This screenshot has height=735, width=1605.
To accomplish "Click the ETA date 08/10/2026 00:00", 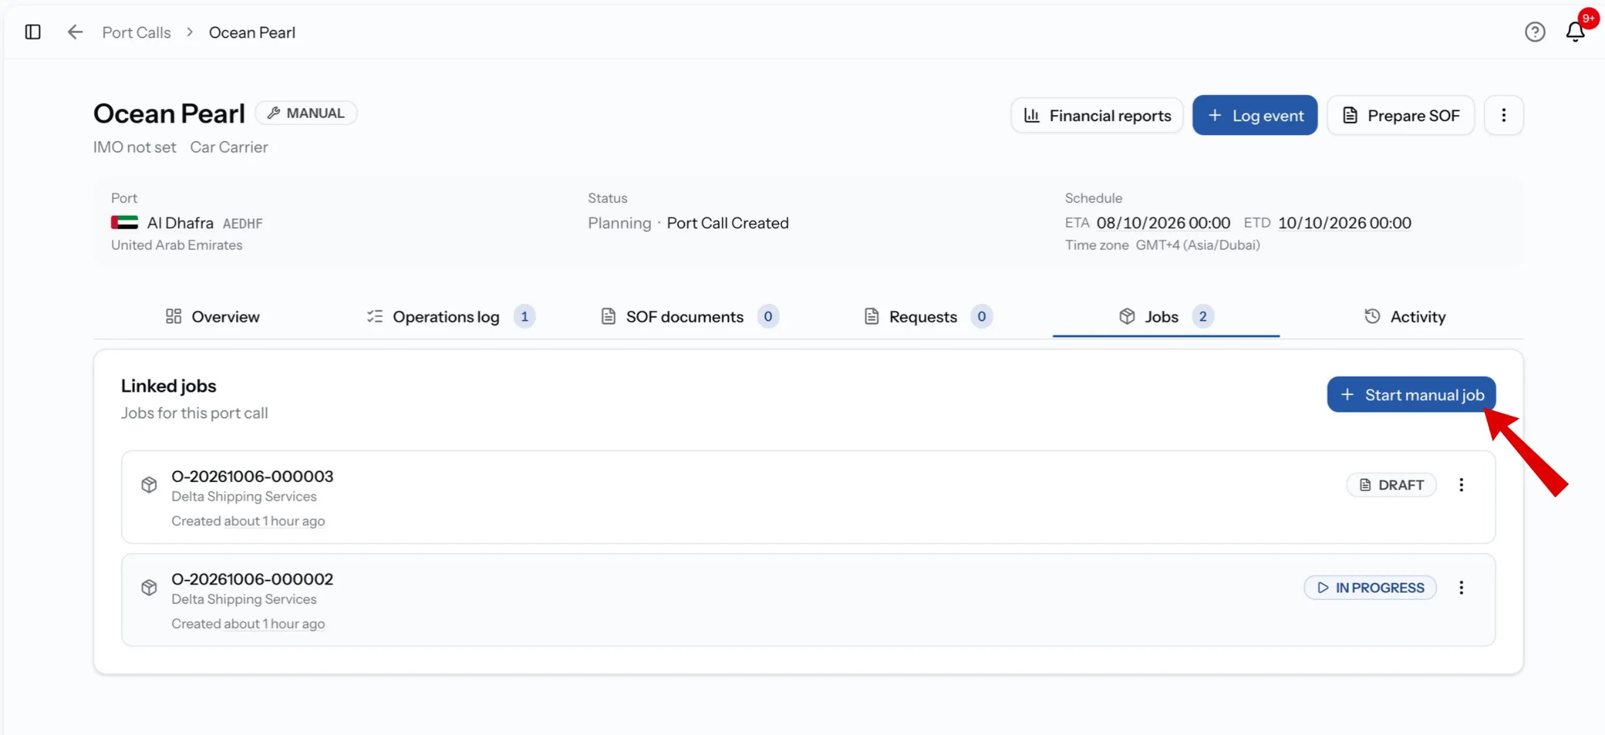I will 1163,223.
